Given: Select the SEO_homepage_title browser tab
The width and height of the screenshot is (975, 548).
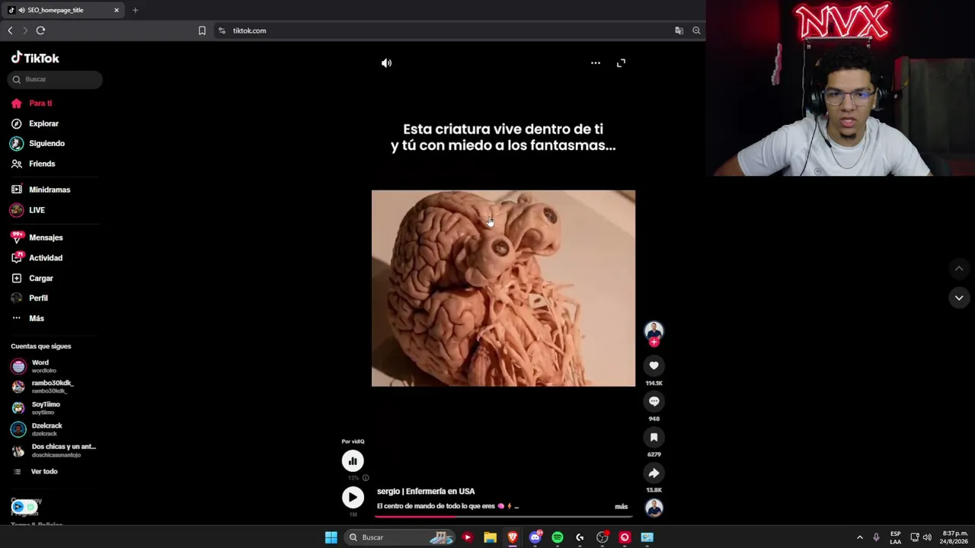Looking at the screenshot, I should 63,10.
